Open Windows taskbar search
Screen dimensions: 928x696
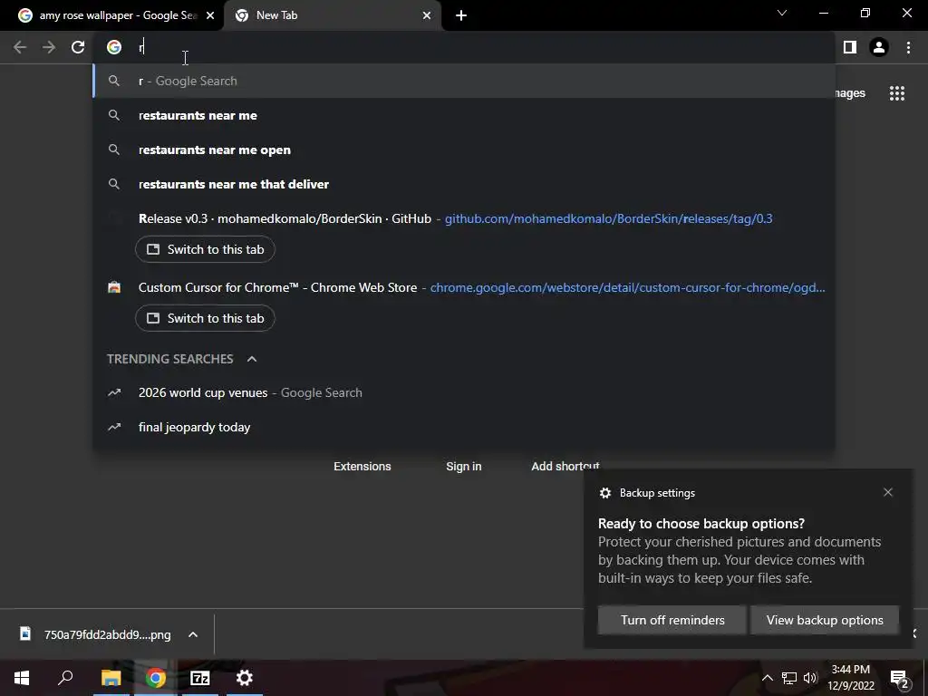pyautogui.click(x=65, y=678)
